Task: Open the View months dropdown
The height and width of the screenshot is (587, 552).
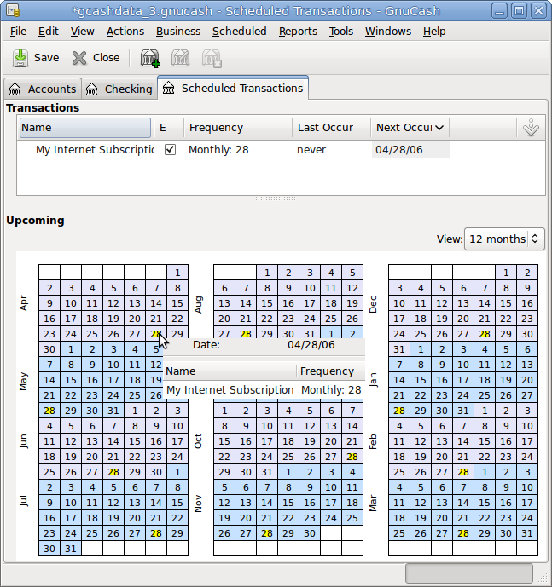Action: tap(503, 239)
